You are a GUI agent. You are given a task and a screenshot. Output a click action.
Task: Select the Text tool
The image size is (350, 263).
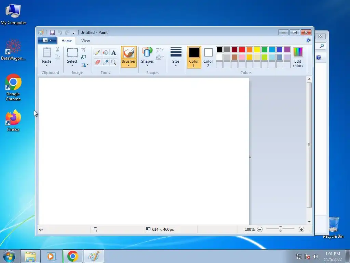tap(113, 52)
